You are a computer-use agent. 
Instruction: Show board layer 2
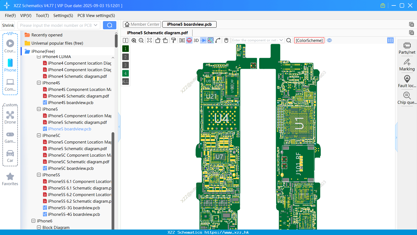[125, 57]
